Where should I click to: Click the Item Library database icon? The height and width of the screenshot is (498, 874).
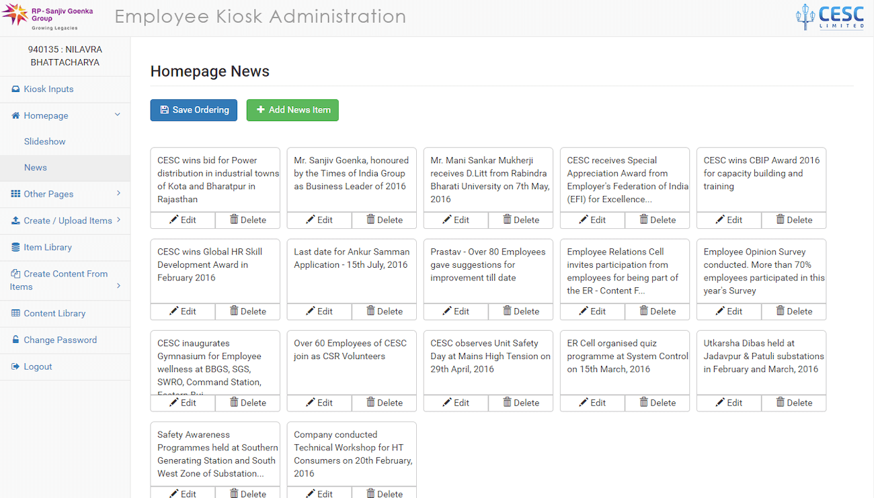point(15,247)
